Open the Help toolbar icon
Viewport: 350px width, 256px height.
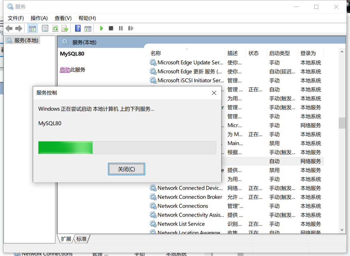78,28
